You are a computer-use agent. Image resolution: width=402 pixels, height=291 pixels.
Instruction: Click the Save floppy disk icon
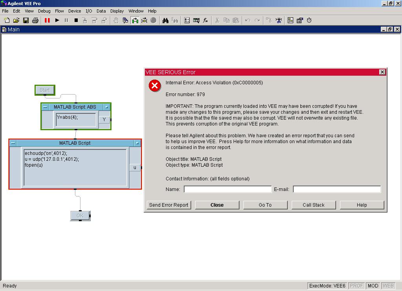tap(26, 20)
